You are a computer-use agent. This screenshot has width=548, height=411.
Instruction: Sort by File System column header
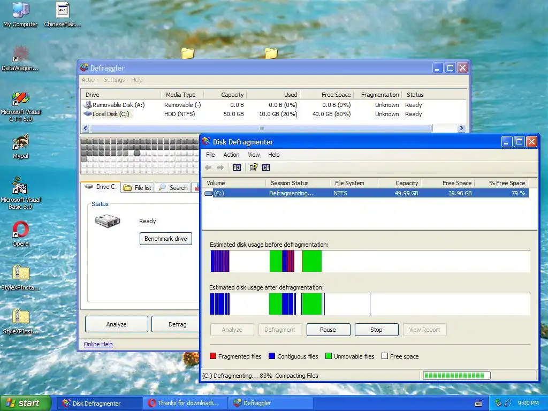tap(354, 183)
